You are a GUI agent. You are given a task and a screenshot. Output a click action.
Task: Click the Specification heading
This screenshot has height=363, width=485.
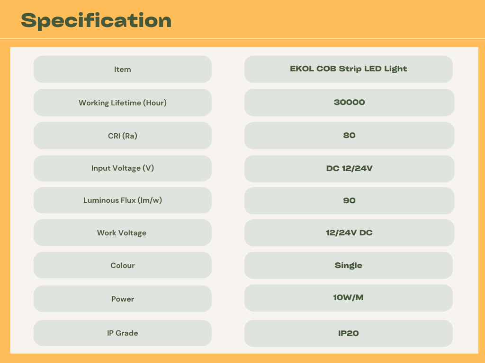coord(96,21)
